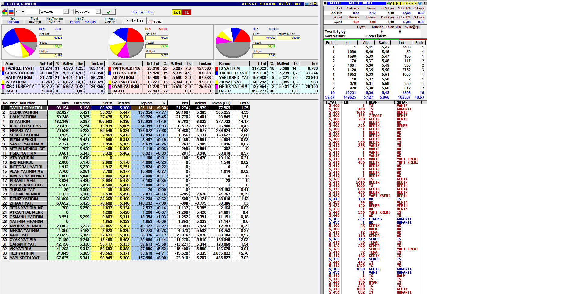Share via Twitter icon in Aracı Kurum title bar
The width and height of the screenshot is (581, 294).
(x=307, y=4)
